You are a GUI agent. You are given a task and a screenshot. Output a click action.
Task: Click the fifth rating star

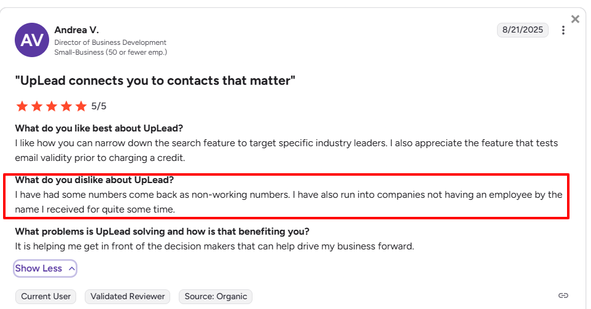81,106
